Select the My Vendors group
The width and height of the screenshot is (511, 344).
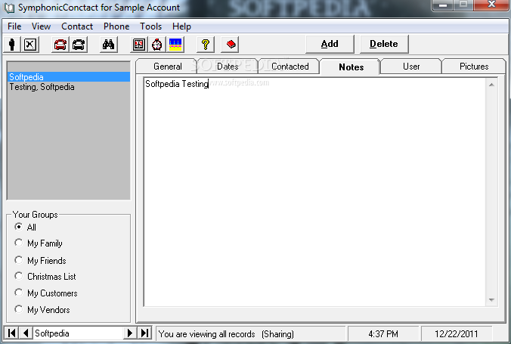click(x=19, y=309)
